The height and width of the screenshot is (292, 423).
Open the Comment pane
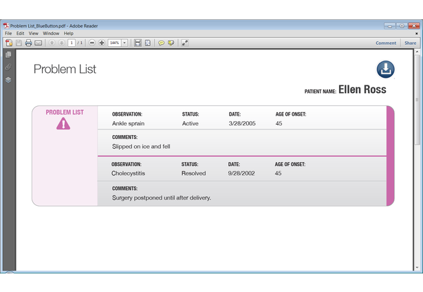pyautogui.click(x=386, y=43)
